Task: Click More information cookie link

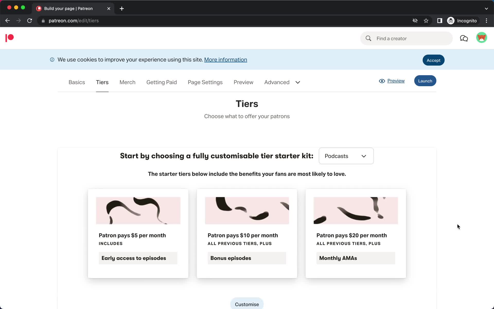Action: [x=225, y=59]
